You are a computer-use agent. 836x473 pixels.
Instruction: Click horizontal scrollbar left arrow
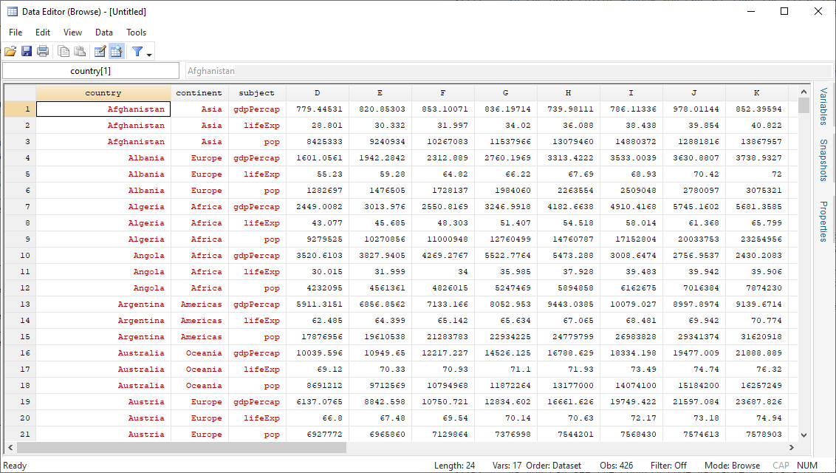10,447
